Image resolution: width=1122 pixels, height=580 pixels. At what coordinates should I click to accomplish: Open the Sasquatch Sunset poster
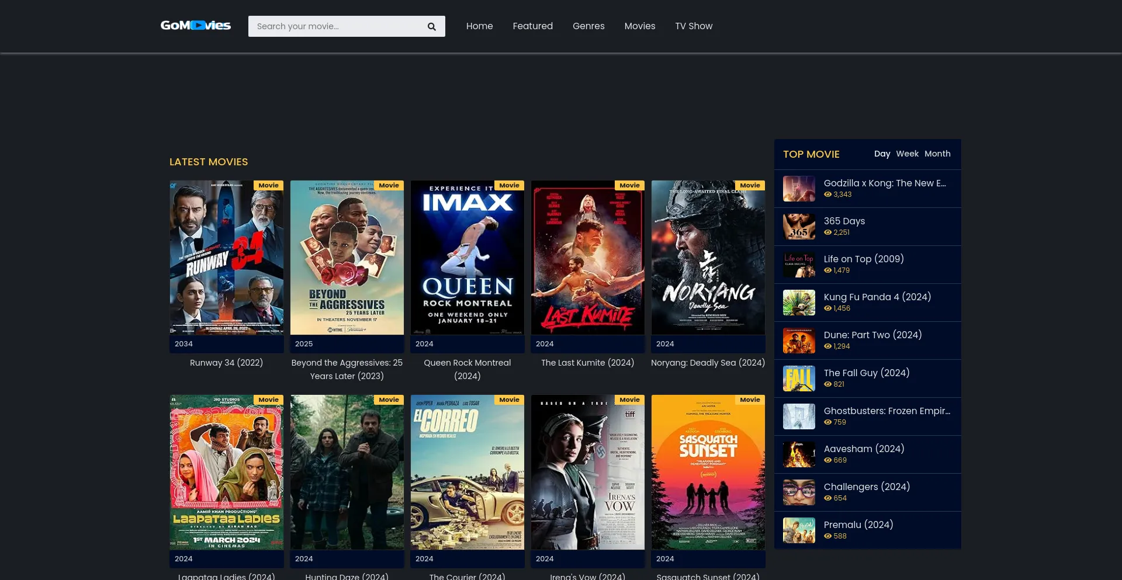[x=708, y=472]
